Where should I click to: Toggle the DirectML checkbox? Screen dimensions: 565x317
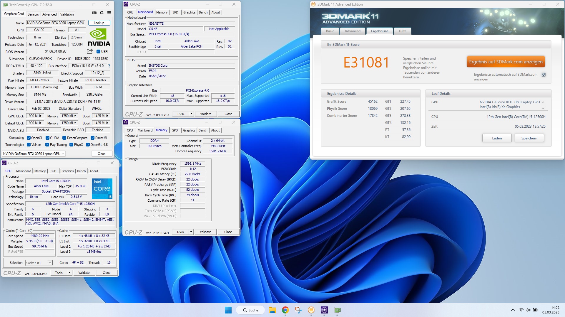point(92,138)
